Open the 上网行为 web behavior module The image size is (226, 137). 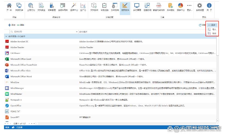pos(31,7)
